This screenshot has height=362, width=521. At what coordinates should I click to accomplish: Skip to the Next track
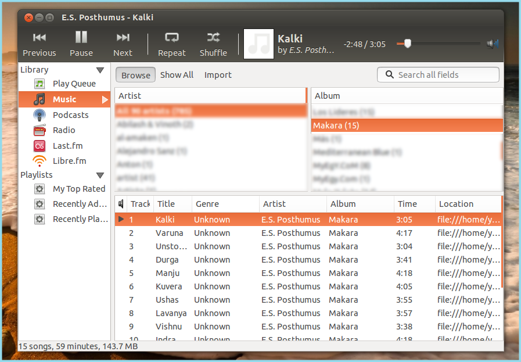tap(123, 44)
